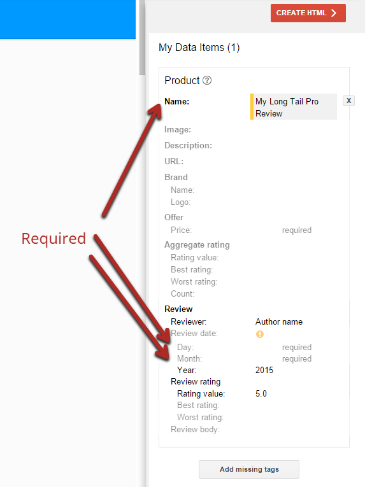Select the Description field row

[x=254, y=145]
